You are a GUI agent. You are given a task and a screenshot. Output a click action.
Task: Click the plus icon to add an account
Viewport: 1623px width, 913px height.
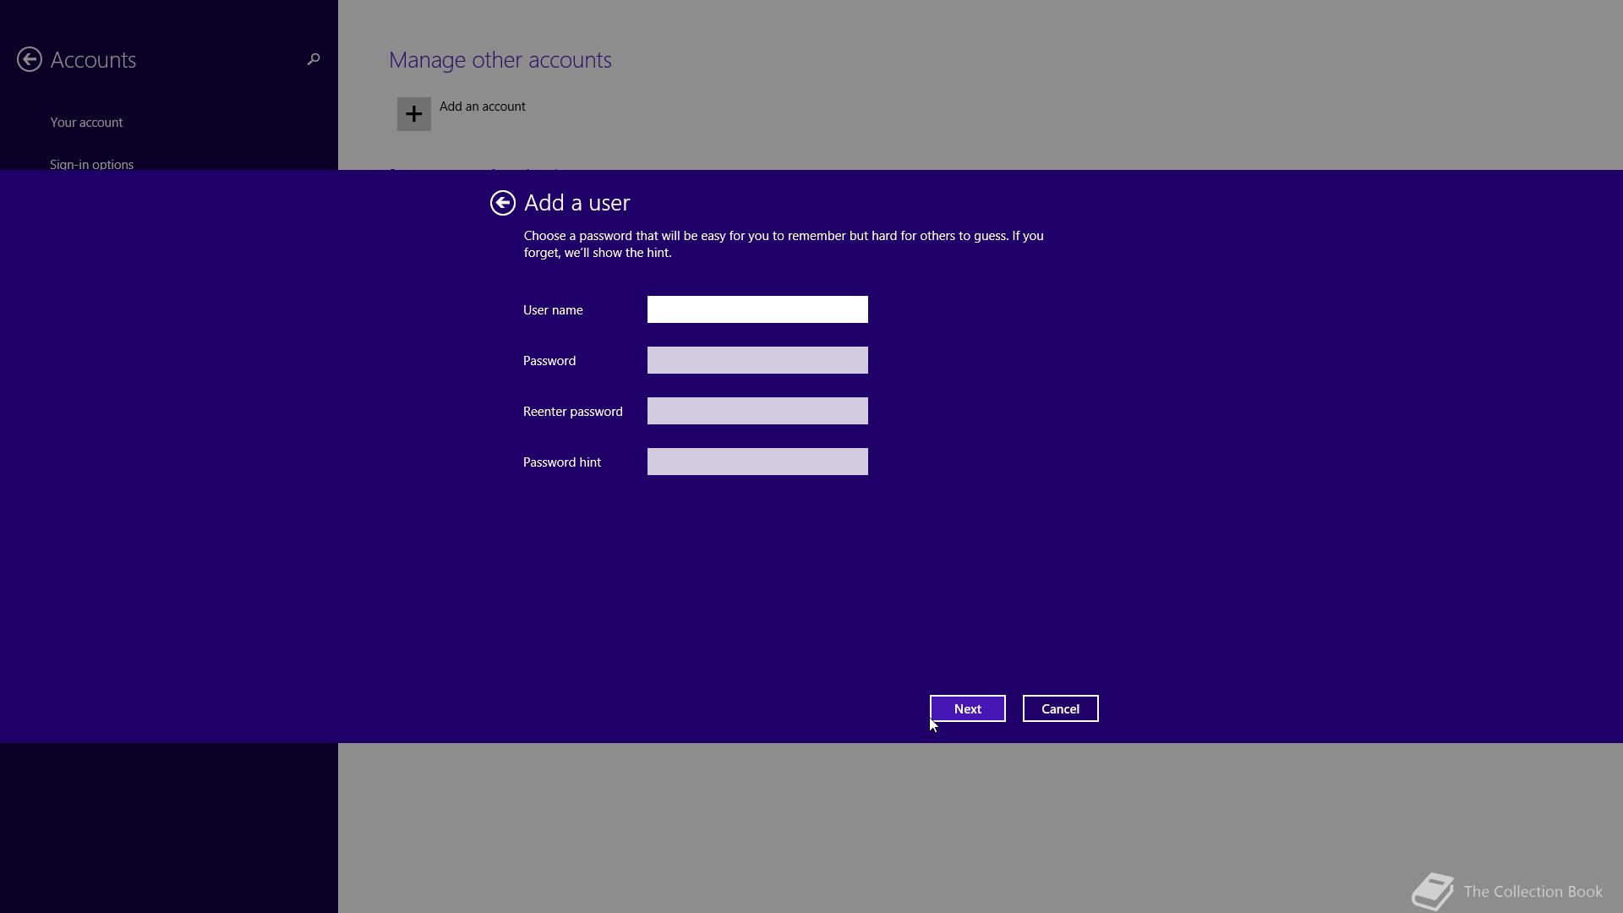[414, 114]
